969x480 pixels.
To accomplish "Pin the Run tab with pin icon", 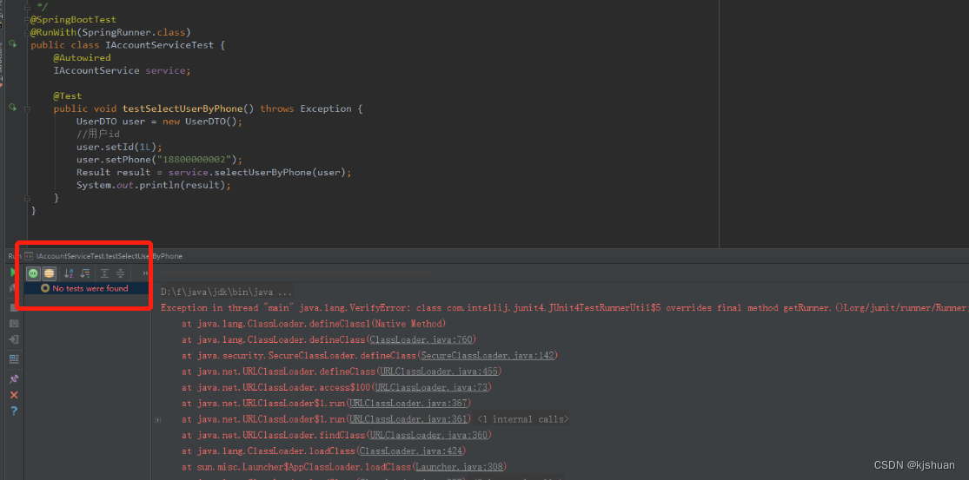I will [14, 378].
